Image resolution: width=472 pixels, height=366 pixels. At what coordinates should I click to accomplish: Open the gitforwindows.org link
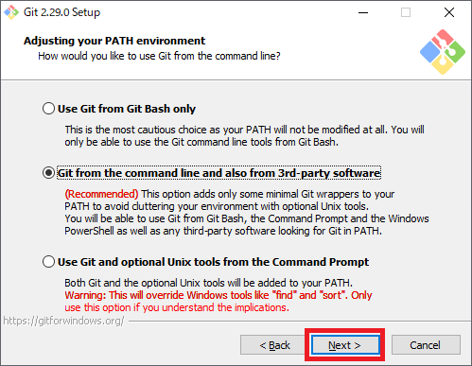click(x=63, y=321)
